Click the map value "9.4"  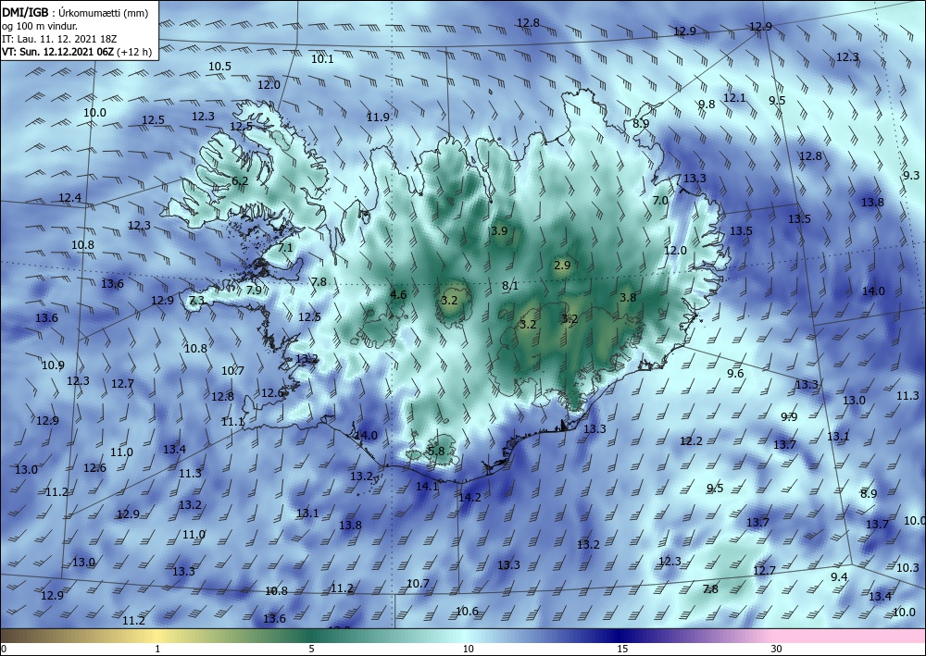839,576
